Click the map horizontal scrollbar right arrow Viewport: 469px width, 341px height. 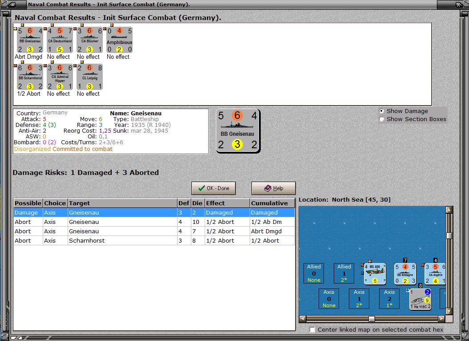442,319
